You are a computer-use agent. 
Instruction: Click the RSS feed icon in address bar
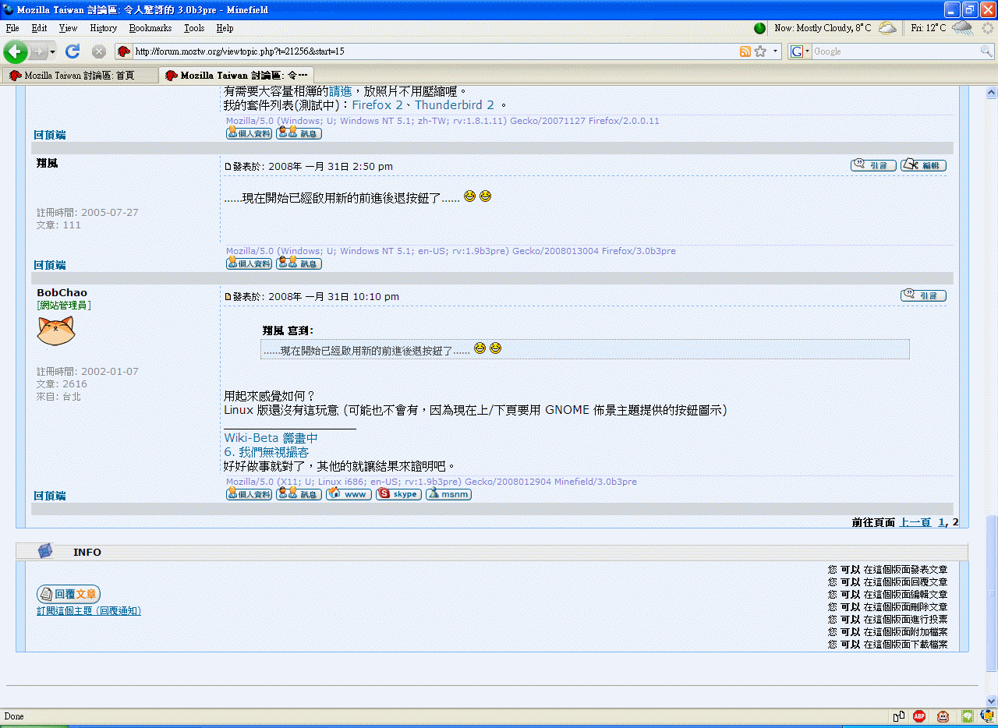click(x=745, y=51)
